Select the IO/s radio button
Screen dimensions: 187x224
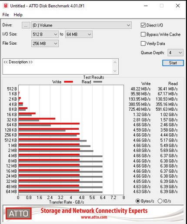click(x=160, y=201)
